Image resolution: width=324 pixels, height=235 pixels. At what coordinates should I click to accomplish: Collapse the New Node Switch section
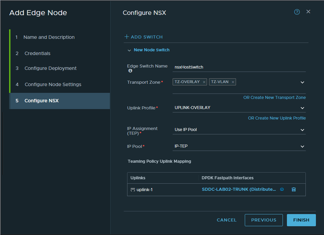129,50
